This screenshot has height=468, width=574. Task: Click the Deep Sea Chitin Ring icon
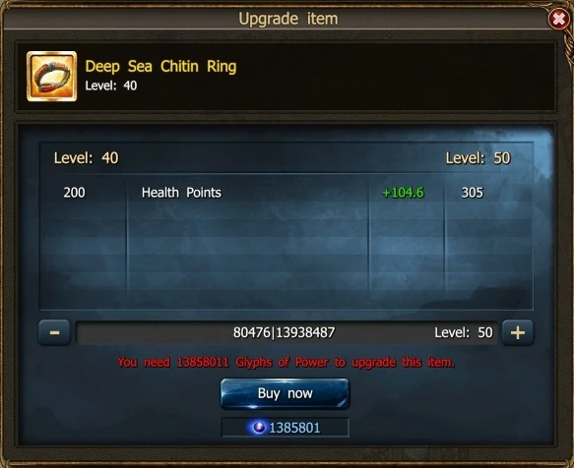tap(51, 76)
